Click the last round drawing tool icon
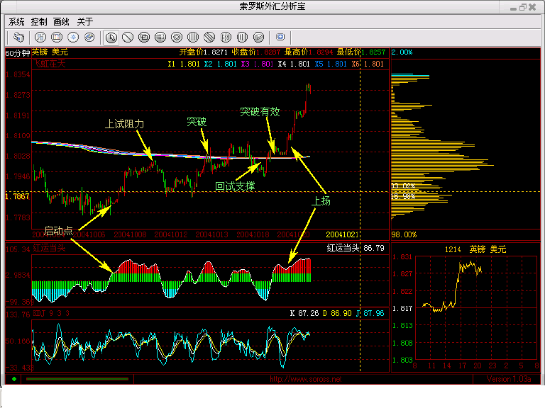Image resolution: width=545 pixels, height=408 pixels. [258, 36]
